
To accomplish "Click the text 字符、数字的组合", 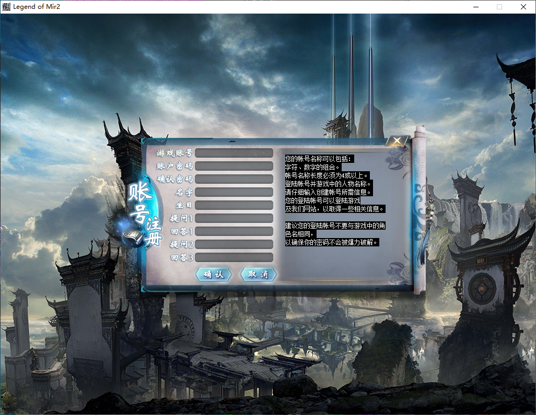I will tap(312, 168).
